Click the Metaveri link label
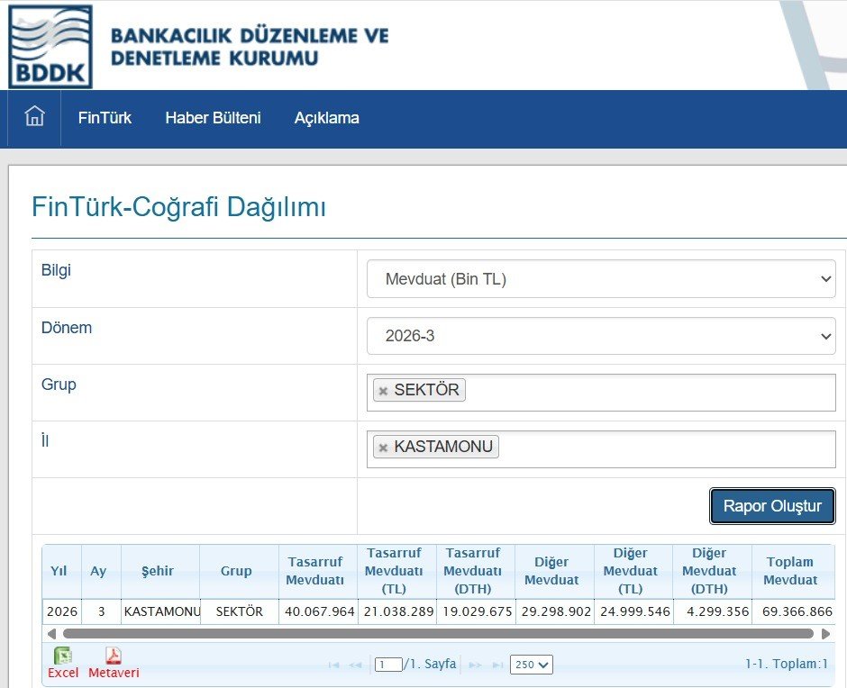The width and height of the screenshot is (847, 688). (x=114, y=673)
